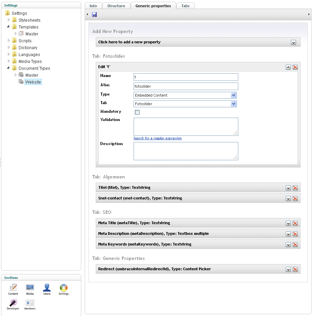Image resolution: width=314 pixels, height=316 pixels.
Task: Switch to the Info tab
Action: [x=93, y=6]
